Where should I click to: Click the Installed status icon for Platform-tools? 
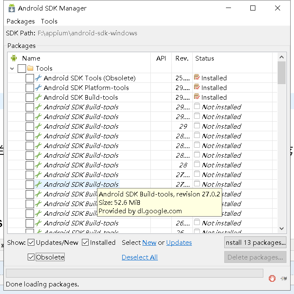(197, 87)
